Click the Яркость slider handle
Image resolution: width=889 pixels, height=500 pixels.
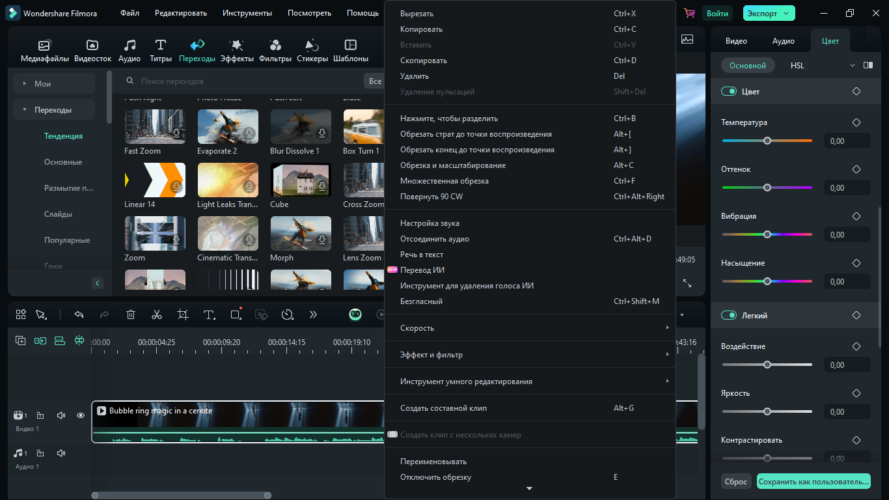point(767,411)
